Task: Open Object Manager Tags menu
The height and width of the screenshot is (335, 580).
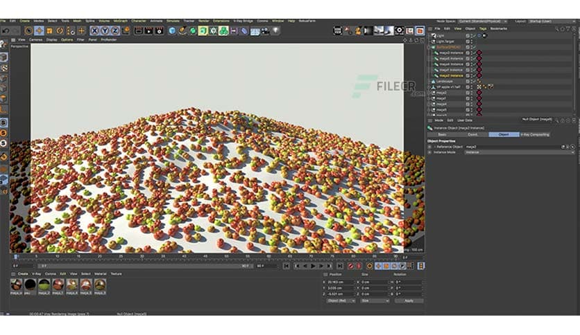Action: [483, 28]
